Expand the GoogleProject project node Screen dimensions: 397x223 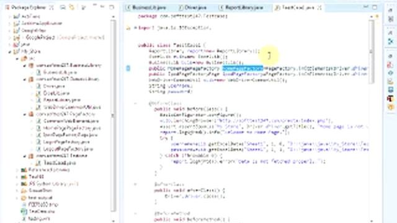[10, 37]
